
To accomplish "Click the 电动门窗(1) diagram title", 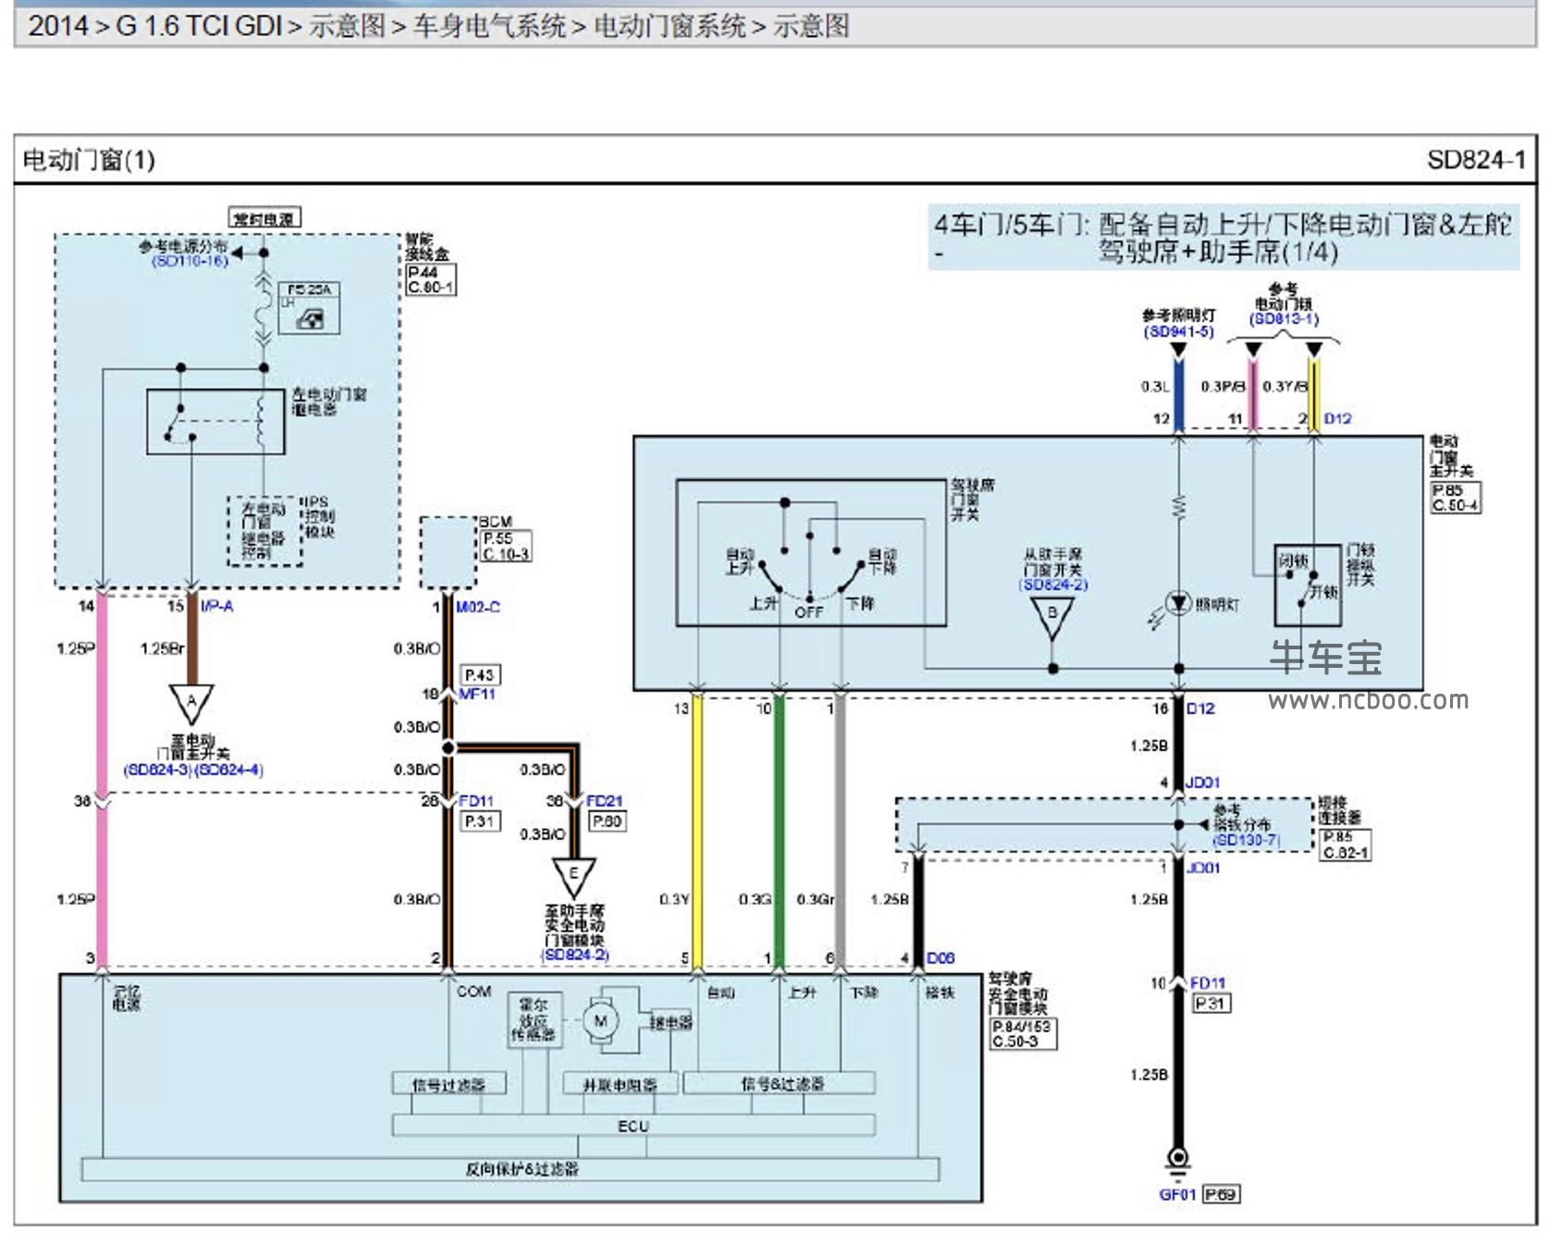I will click(x=89, y=160).
